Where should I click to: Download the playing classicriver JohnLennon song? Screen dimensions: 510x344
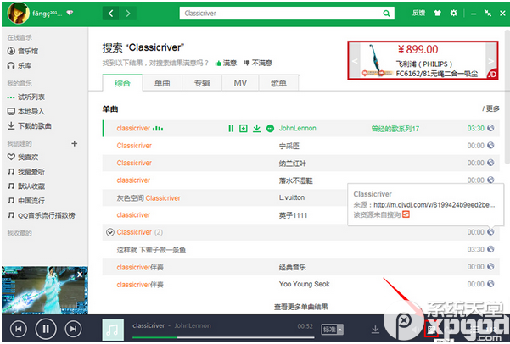pyautogui.click(x=256, y=128)
